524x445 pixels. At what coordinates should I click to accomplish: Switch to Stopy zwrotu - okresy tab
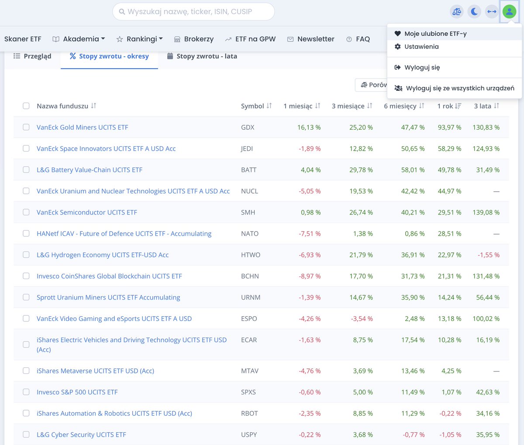[109, 56]
